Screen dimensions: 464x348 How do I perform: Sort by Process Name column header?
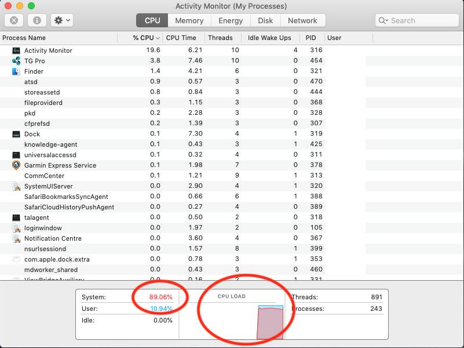(59, 38)
